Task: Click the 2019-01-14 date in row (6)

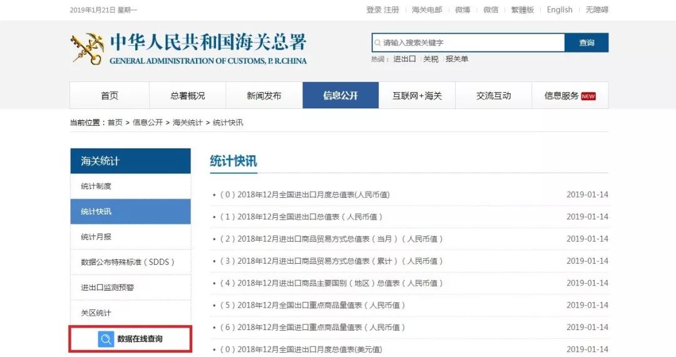Action: point(587,328)
